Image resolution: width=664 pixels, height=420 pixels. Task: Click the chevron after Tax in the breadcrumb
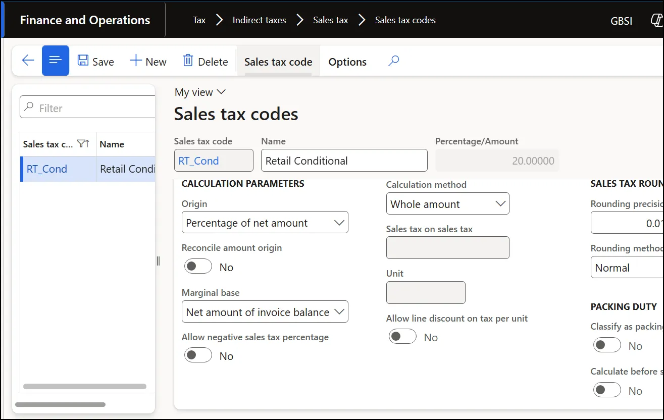pos(219,20)
